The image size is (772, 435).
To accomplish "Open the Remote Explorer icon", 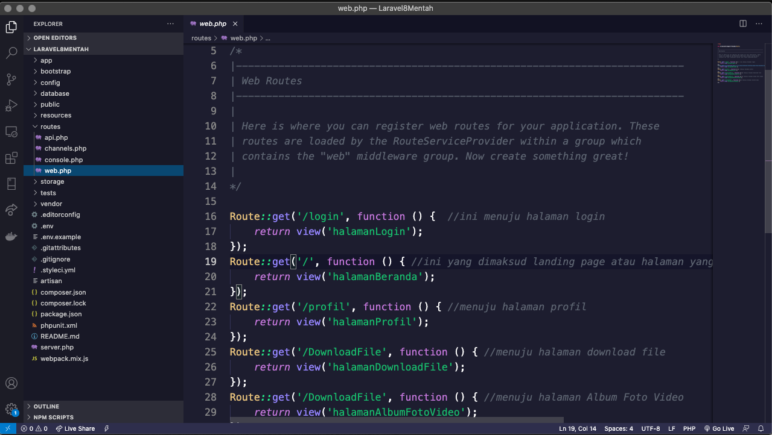I will pyautogui.click(x=11, y=131).
